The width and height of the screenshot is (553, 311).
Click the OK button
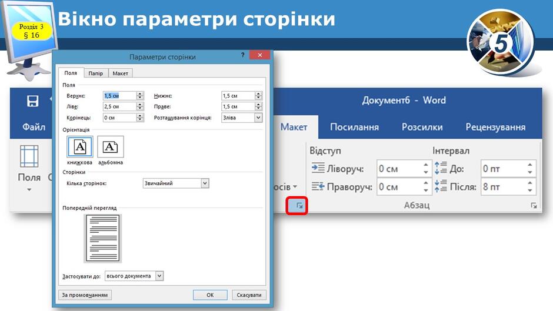pos(210,295)
